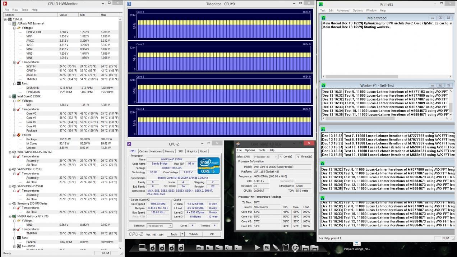
Task: Select the ASRock P67 Extreme4 motherboard icon
Action: click(14, 23)
